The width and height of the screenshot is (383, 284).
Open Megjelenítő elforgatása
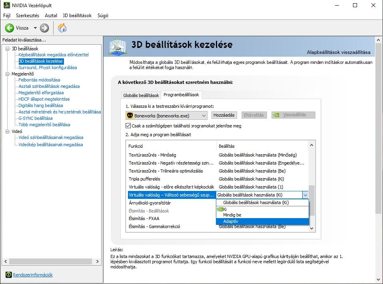(41, 93)
